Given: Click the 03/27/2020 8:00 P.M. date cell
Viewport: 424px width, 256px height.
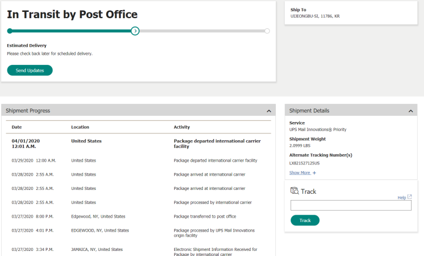Looking at the screenshot, I should [32, 216].
